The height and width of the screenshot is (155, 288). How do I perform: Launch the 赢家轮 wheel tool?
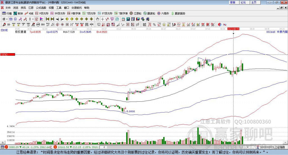(149, 14)
